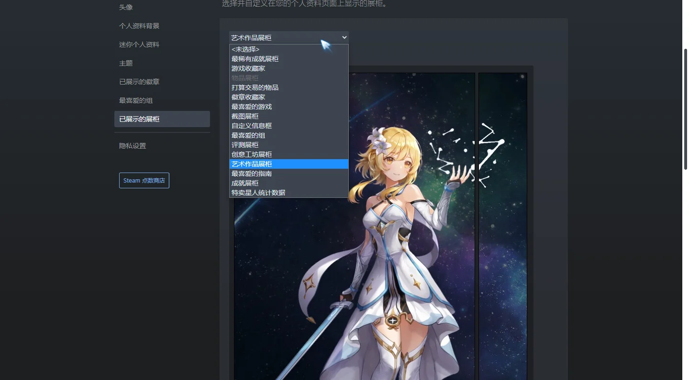
Task: Choose 打算交易的物品 in the dropdown
Action: [x=289, y=87]
